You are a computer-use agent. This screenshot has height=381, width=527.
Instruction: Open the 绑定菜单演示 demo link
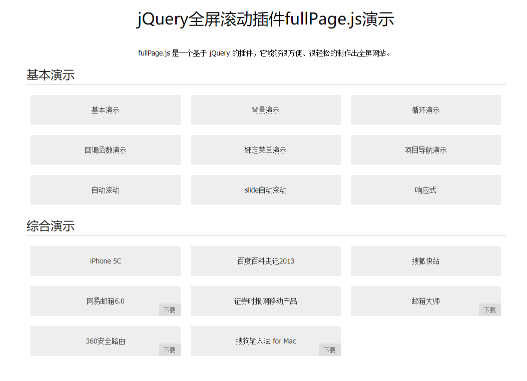[x=265, y=150]
